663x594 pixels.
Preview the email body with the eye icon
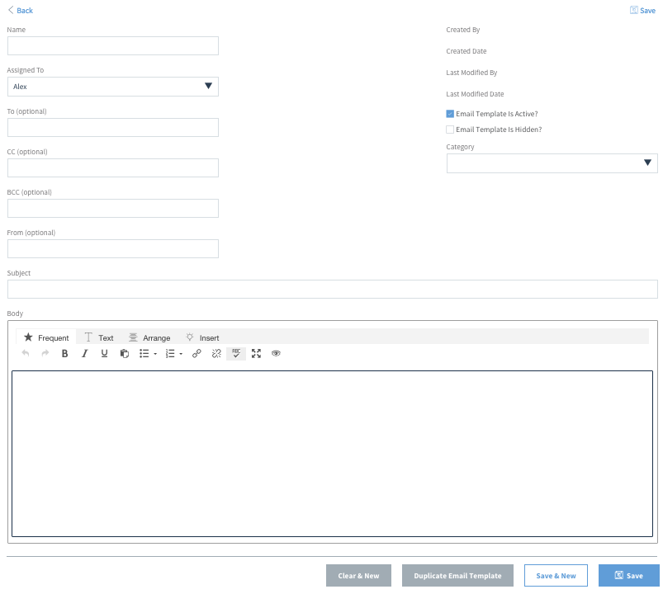pyautogui.click(x=276, y=353)
